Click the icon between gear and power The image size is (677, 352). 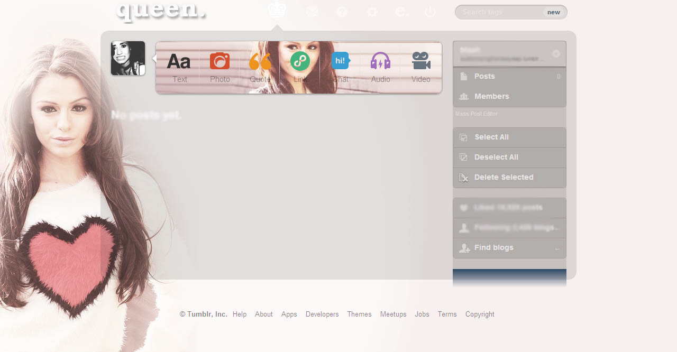[x=402, y=12]
